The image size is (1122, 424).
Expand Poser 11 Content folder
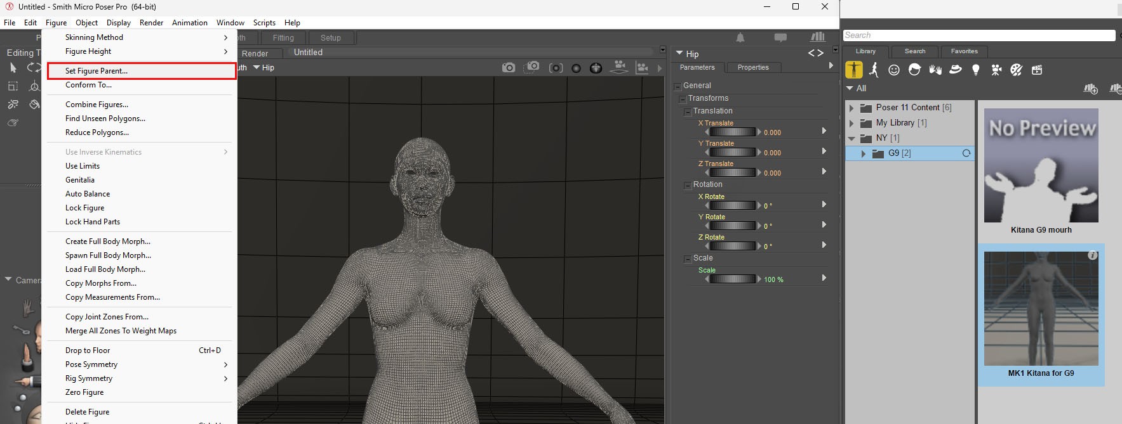[852, 108]
